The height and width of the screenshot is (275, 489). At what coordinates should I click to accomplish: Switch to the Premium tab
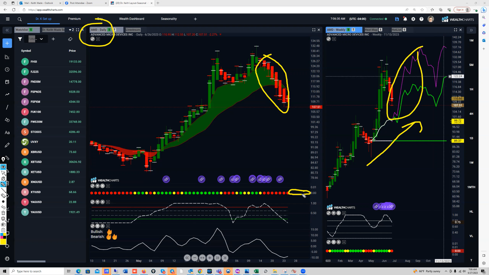tap(74, 19)
